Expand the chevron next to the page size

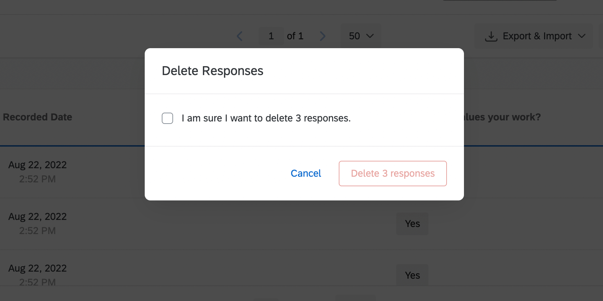(370, 36)
